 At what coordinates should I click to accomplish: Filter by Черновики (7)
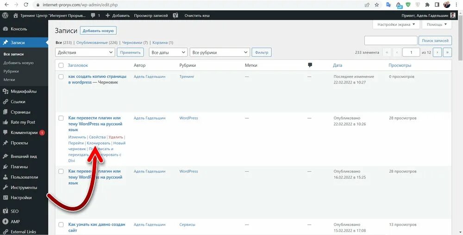(135, 43)
